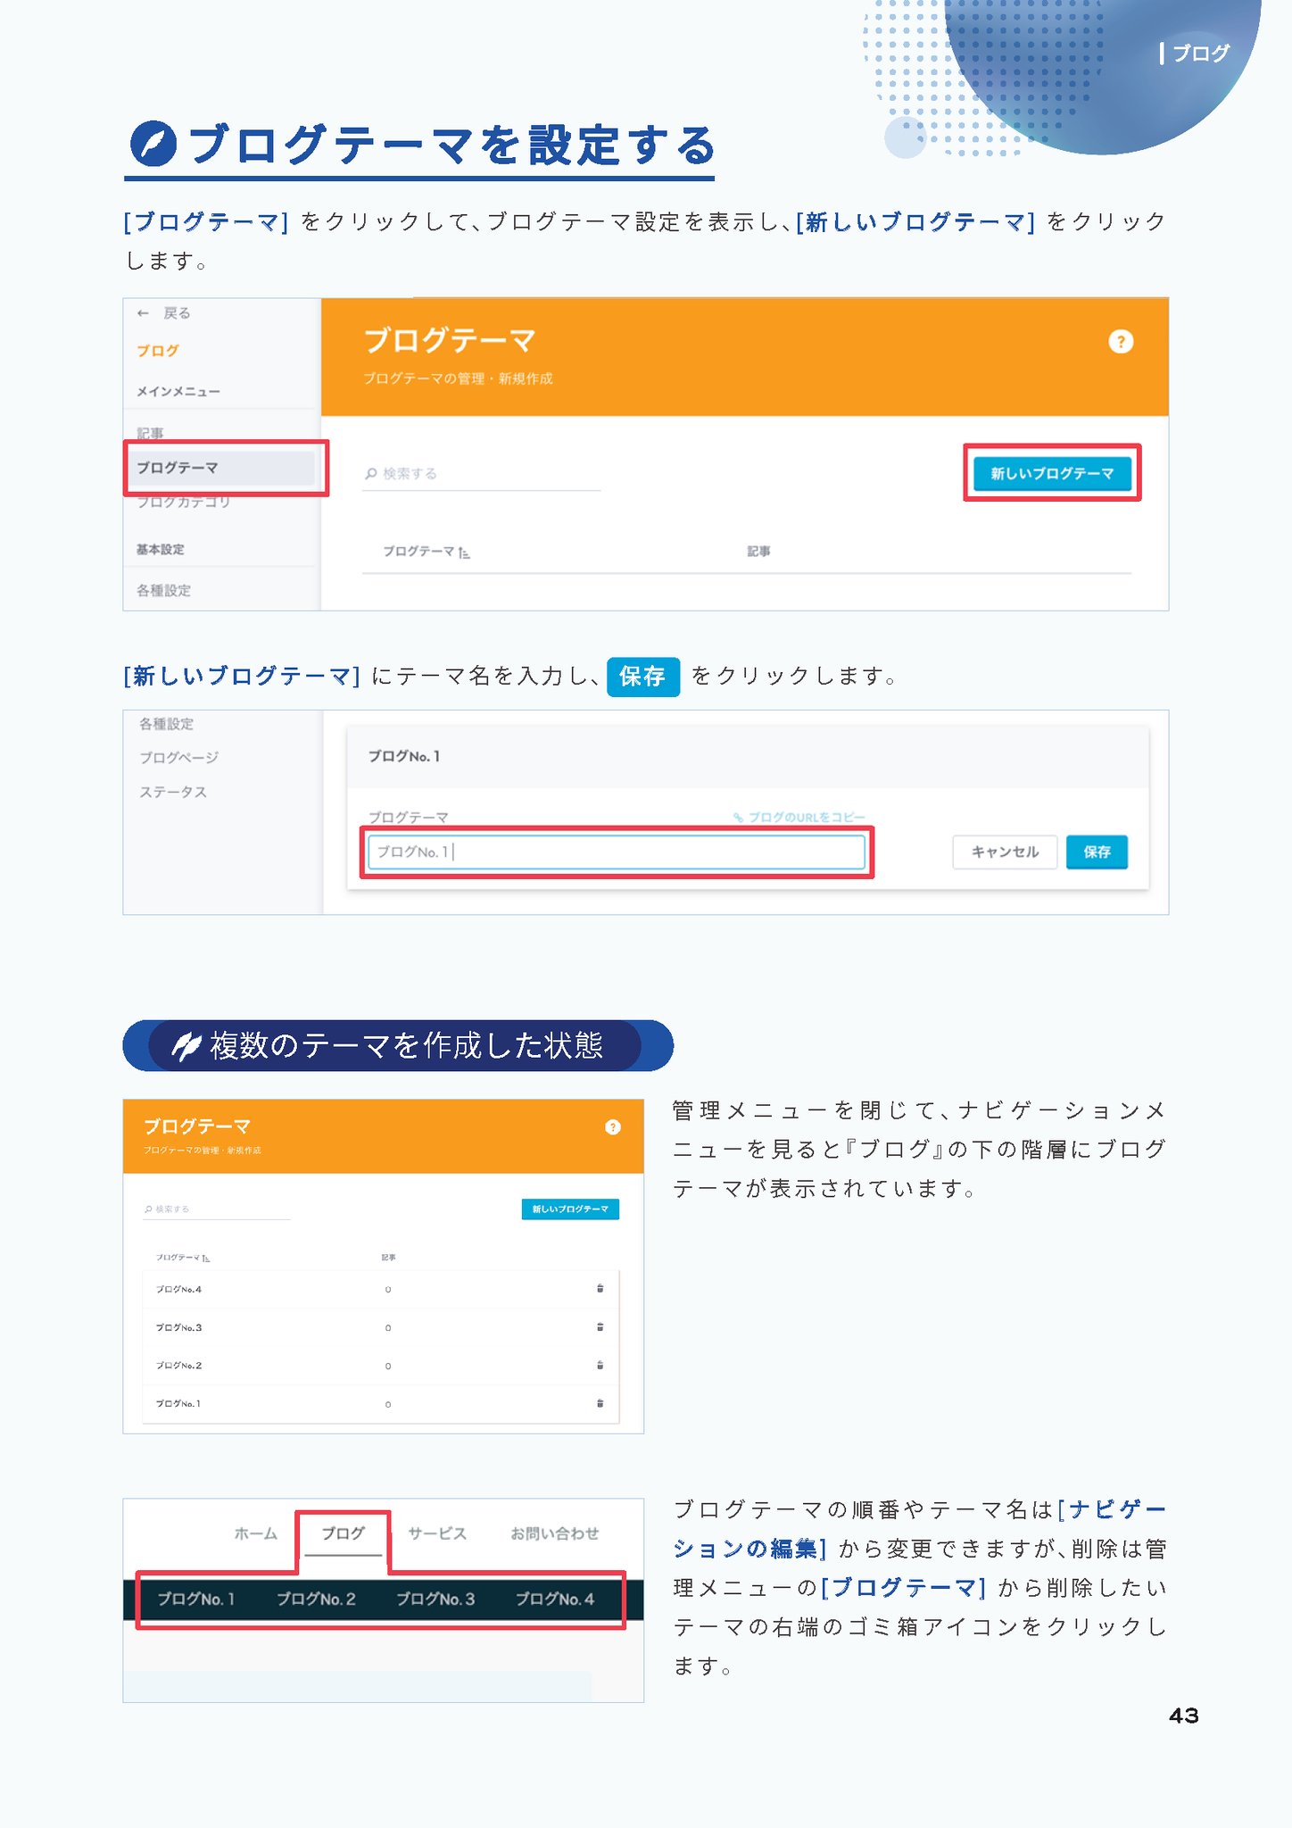
Task: Select the highlighted ブログテーマ sidebar item
Action: coord(221,468)
